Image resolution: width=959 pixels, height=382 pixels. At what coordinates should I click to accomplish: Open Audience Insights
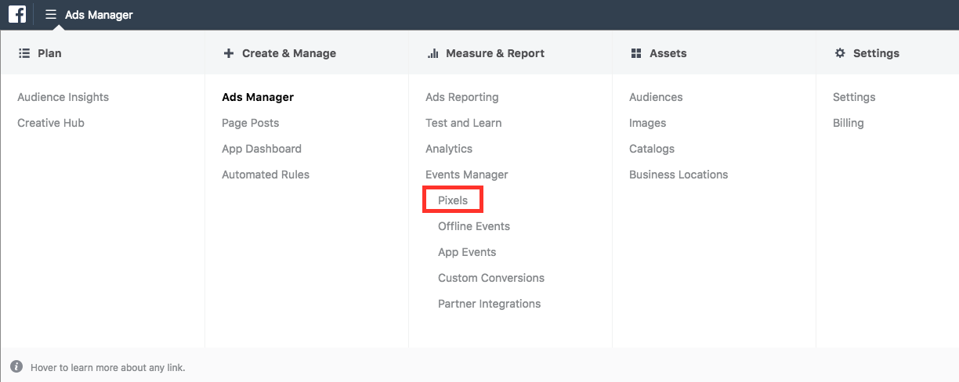pos(63,97)
